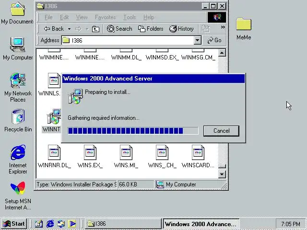Open the Tools menu
Image resolution: width=307 pixels, height=230 pixels.
coord(130,17)
